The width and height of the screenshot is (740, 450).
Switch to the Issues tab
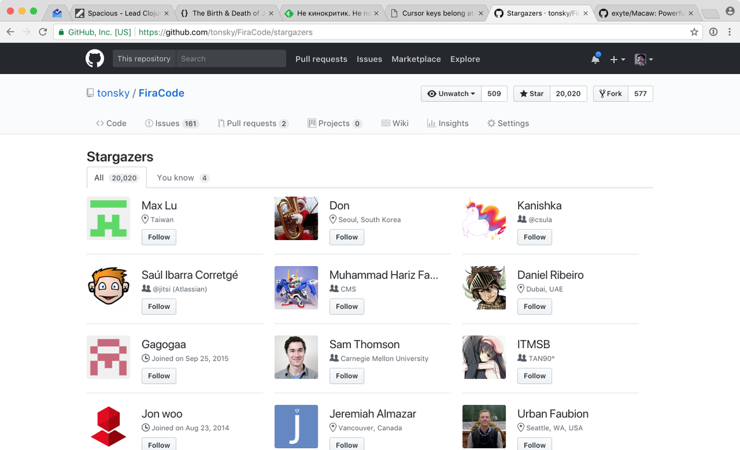(171, 123)
